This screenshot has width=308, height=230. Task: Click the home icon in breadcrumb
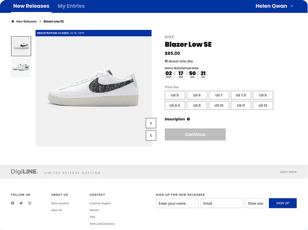(13, 21)
